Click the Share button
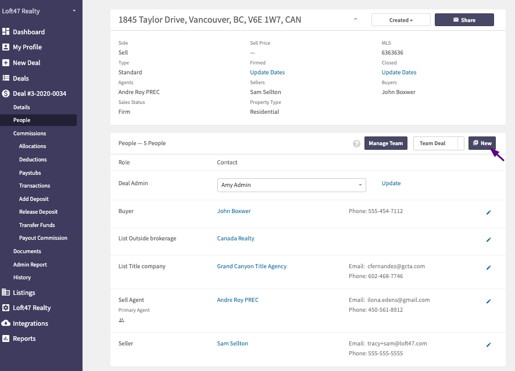The height and width of the screenshot is (371, 515). 464,20
